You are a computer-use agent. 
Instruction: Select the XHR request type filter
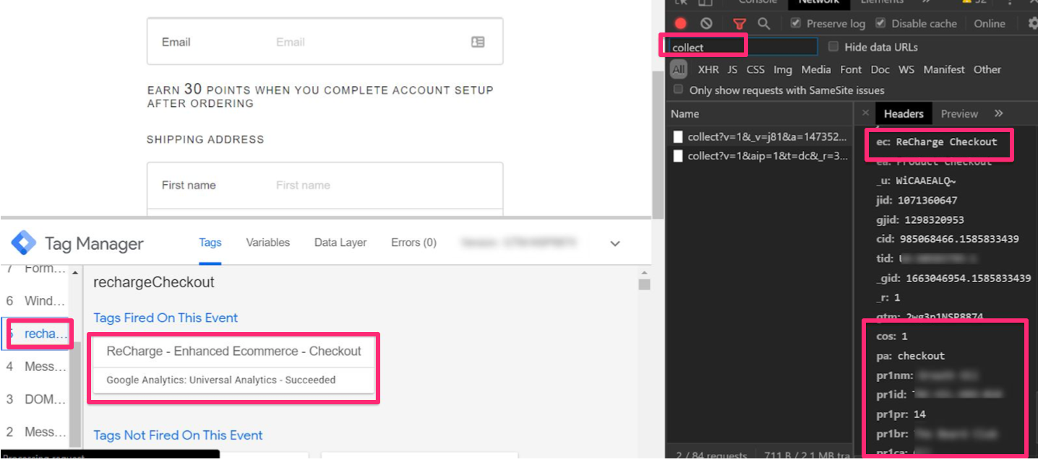708,69
